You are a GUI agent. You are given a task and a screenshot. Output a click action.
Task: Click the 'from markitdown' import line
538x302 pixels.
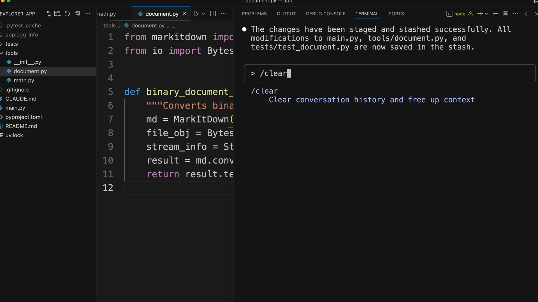pos(179,37)
